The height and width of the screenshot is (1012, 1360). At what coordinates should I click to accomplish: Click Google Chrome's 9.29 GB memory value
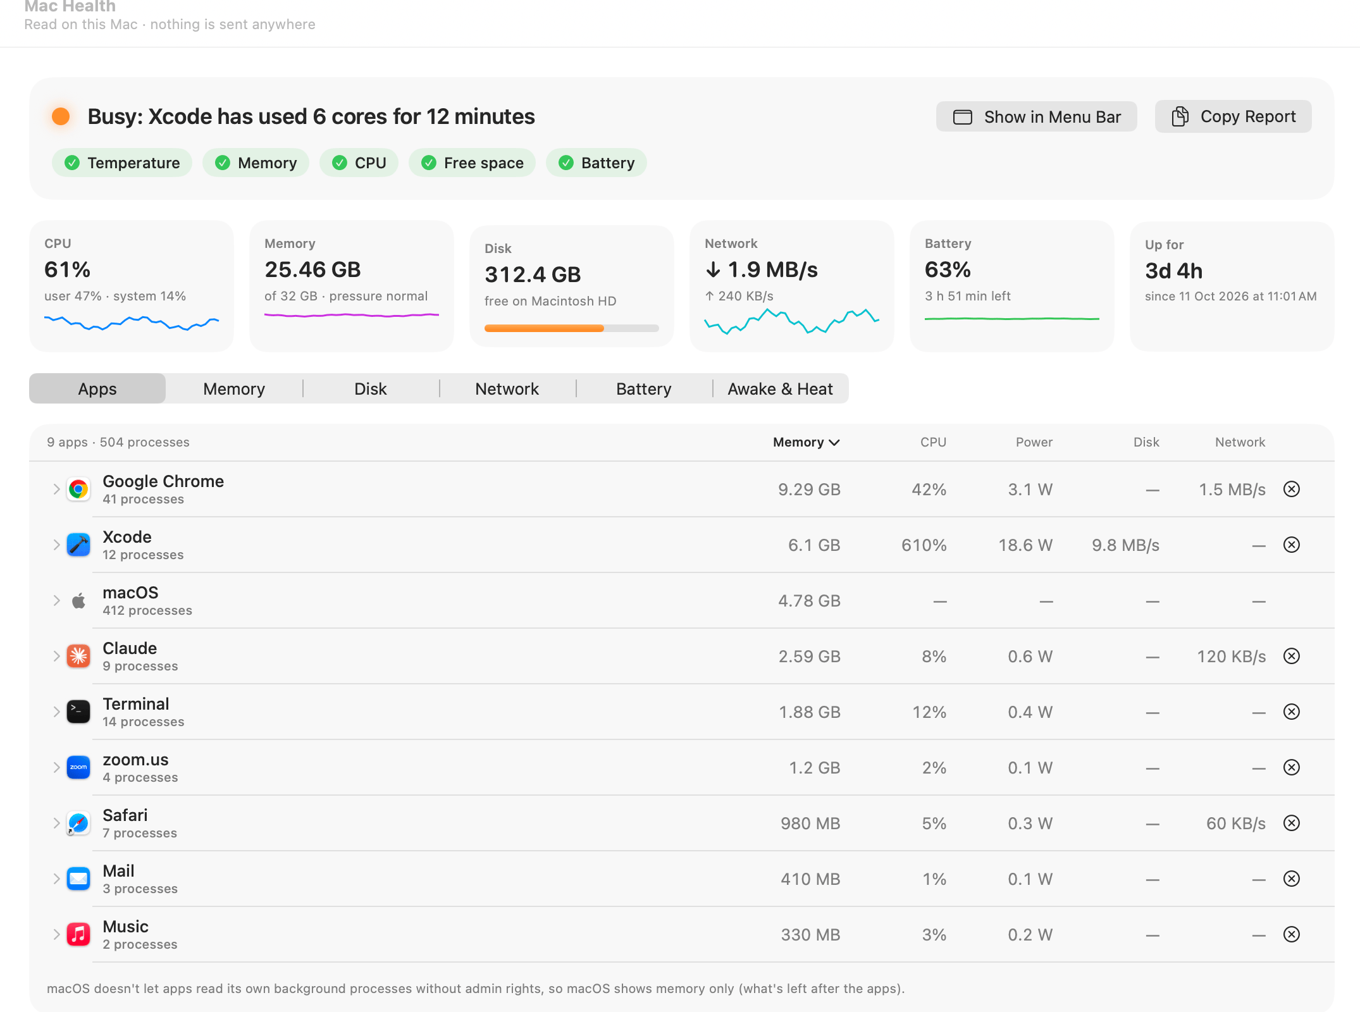point(809,490)
